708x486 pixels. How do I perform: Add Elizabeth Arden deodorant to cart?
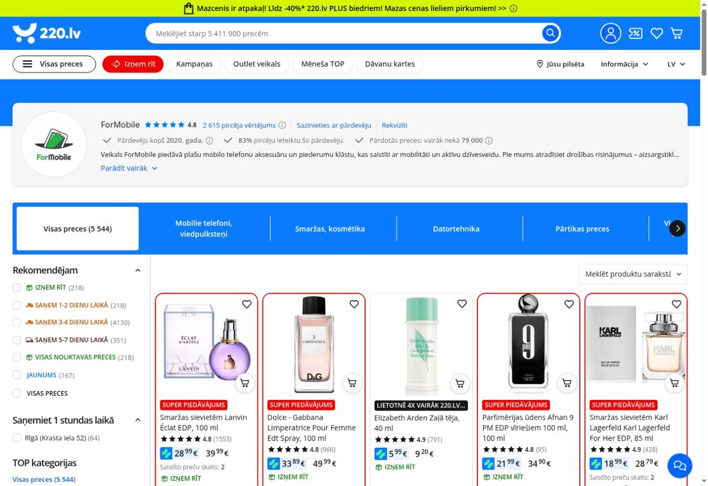(460, 383)
